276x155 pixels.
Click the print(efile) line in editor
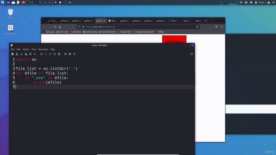tap(48, 82)
